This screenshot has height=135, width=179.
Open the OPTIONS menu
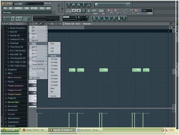point(34,8)
